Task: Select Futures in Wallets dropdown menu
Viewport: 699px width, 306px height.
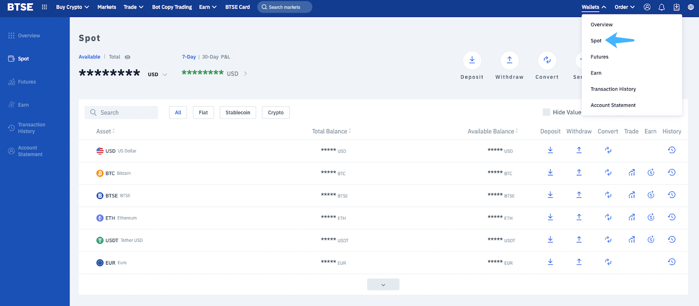Action: [x=599, y=57]
